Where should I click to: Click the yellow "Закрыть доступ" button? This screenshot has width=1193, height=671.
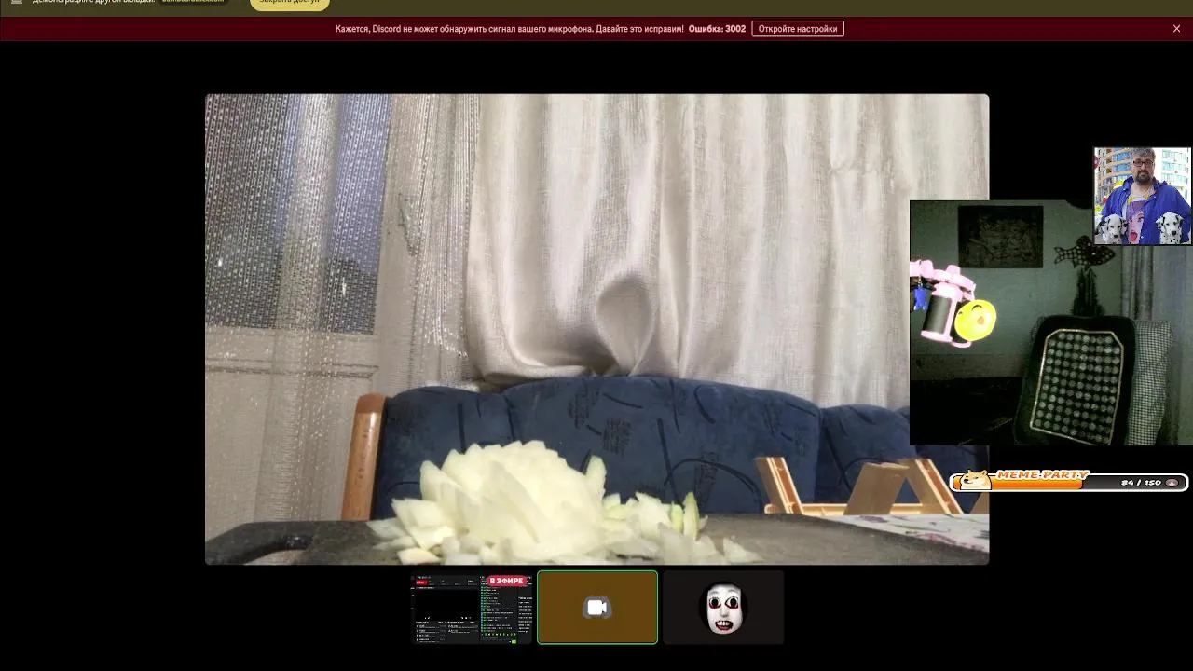[290, 3]
